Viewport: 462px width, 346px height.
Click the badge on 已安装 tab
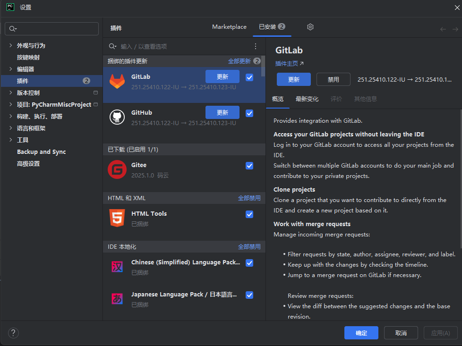(x=282, y=26)
